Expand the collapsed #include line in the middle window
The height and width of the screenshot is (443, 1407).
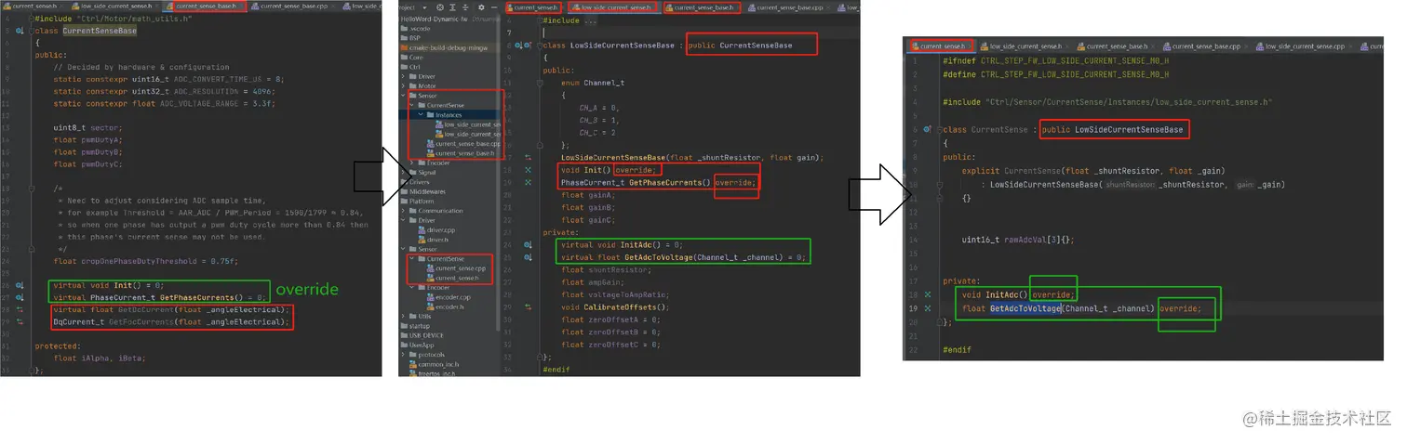coord(540,20)
